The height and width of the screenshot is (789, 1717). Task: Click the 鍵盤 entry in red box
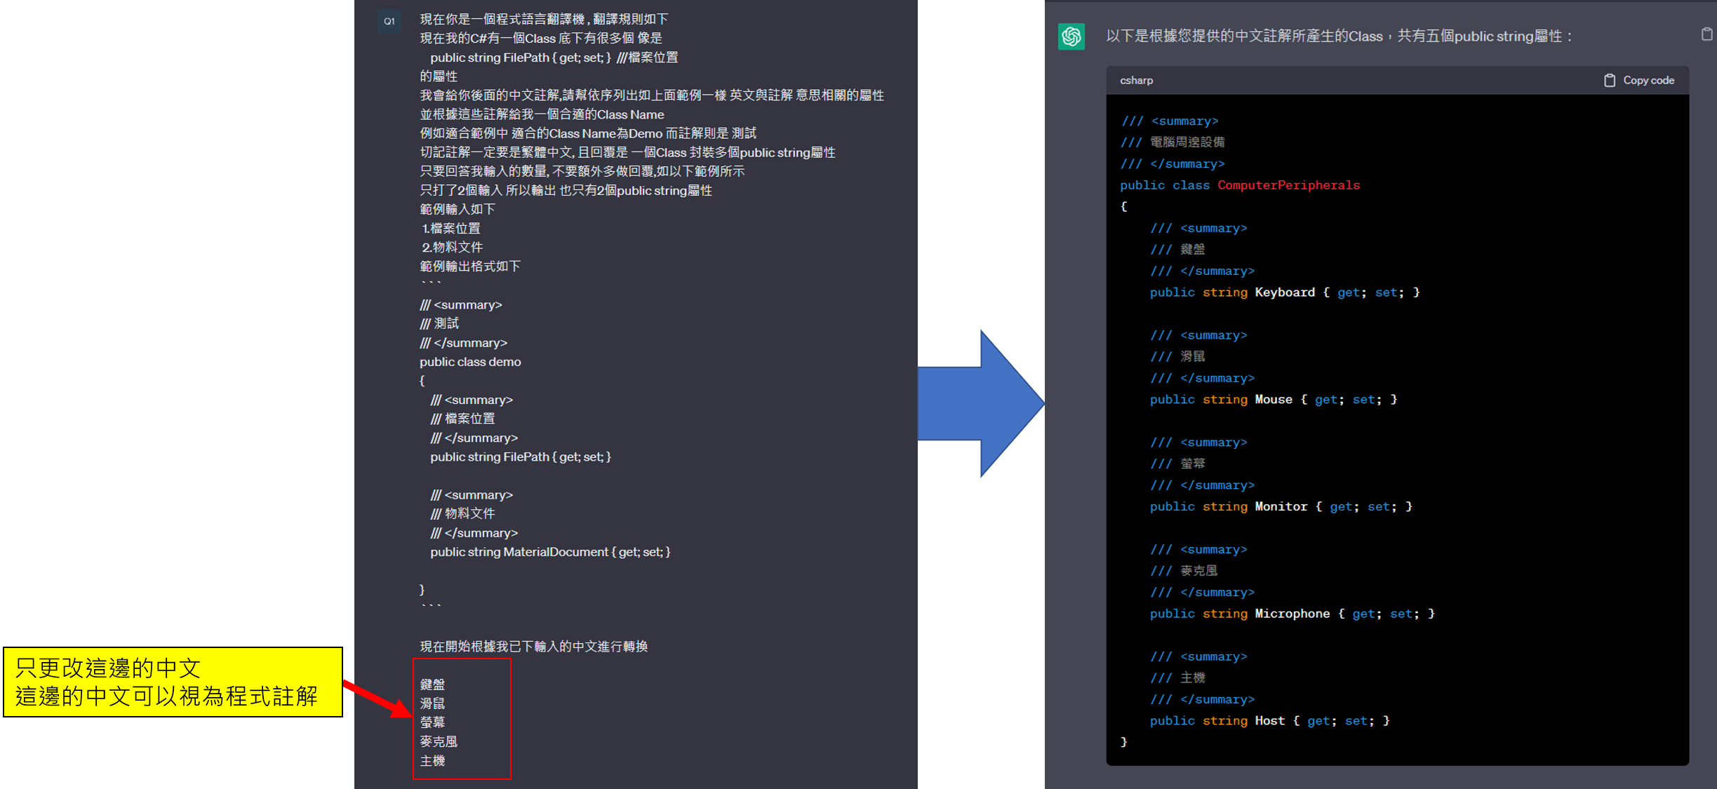(x=432, y=685)
